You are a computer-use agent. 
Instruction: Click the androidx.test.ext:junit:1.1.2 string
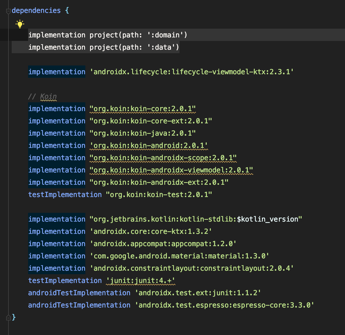(198, 293)
